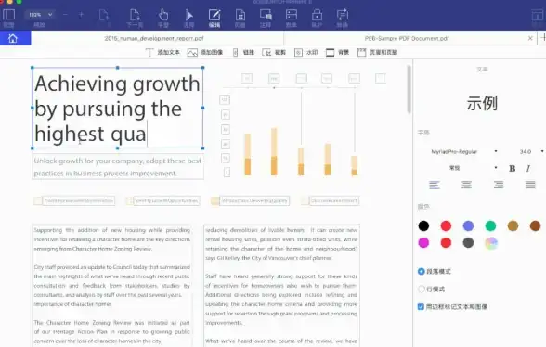Click the Add Text (添加文本) button
546x347 pixels.
click(162, 52)
